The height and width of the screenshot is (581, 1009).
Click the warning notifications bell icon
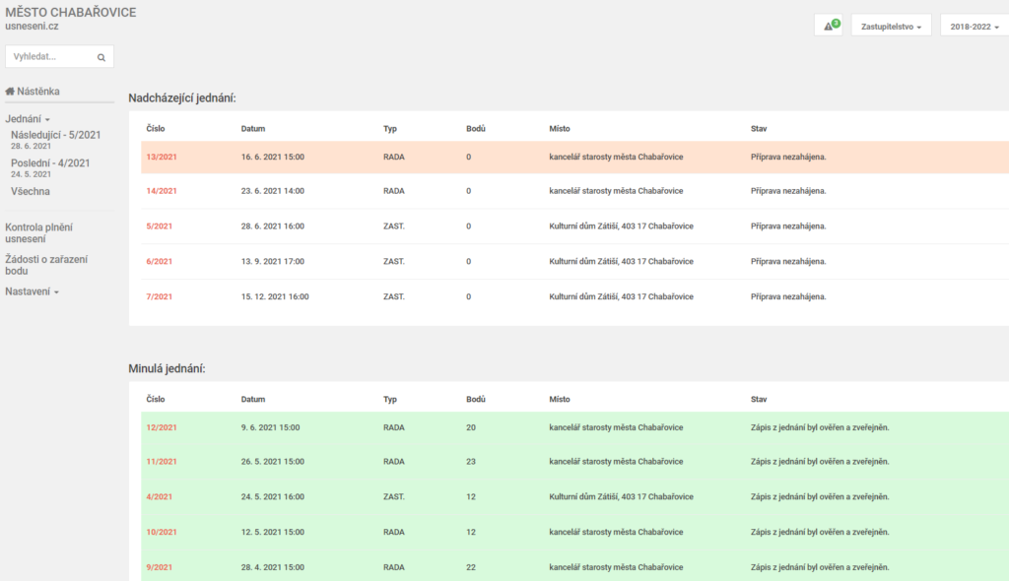[829, 27]
